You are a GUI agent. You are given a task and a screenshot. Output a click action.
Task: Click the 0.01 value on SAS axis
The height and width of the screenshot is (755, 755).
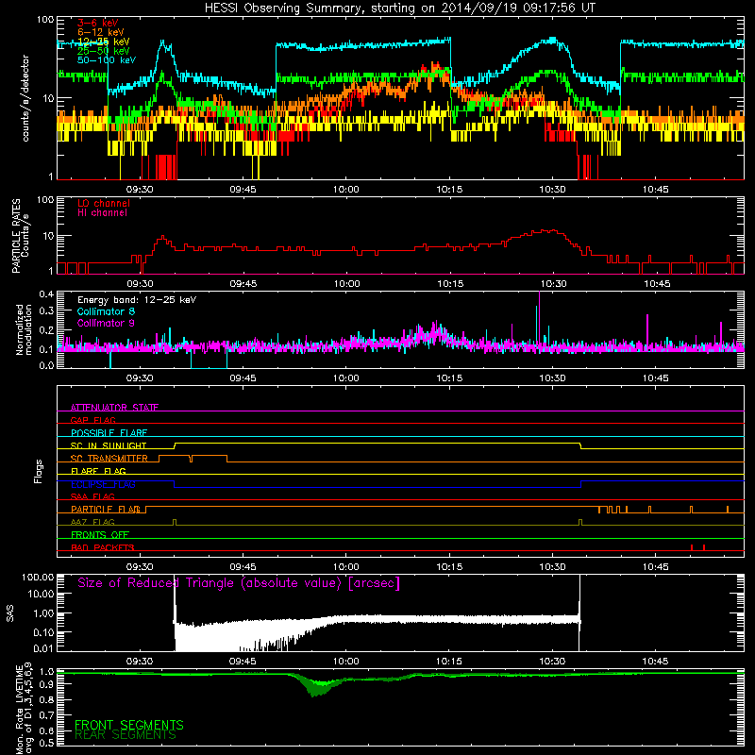coord(42,648)
